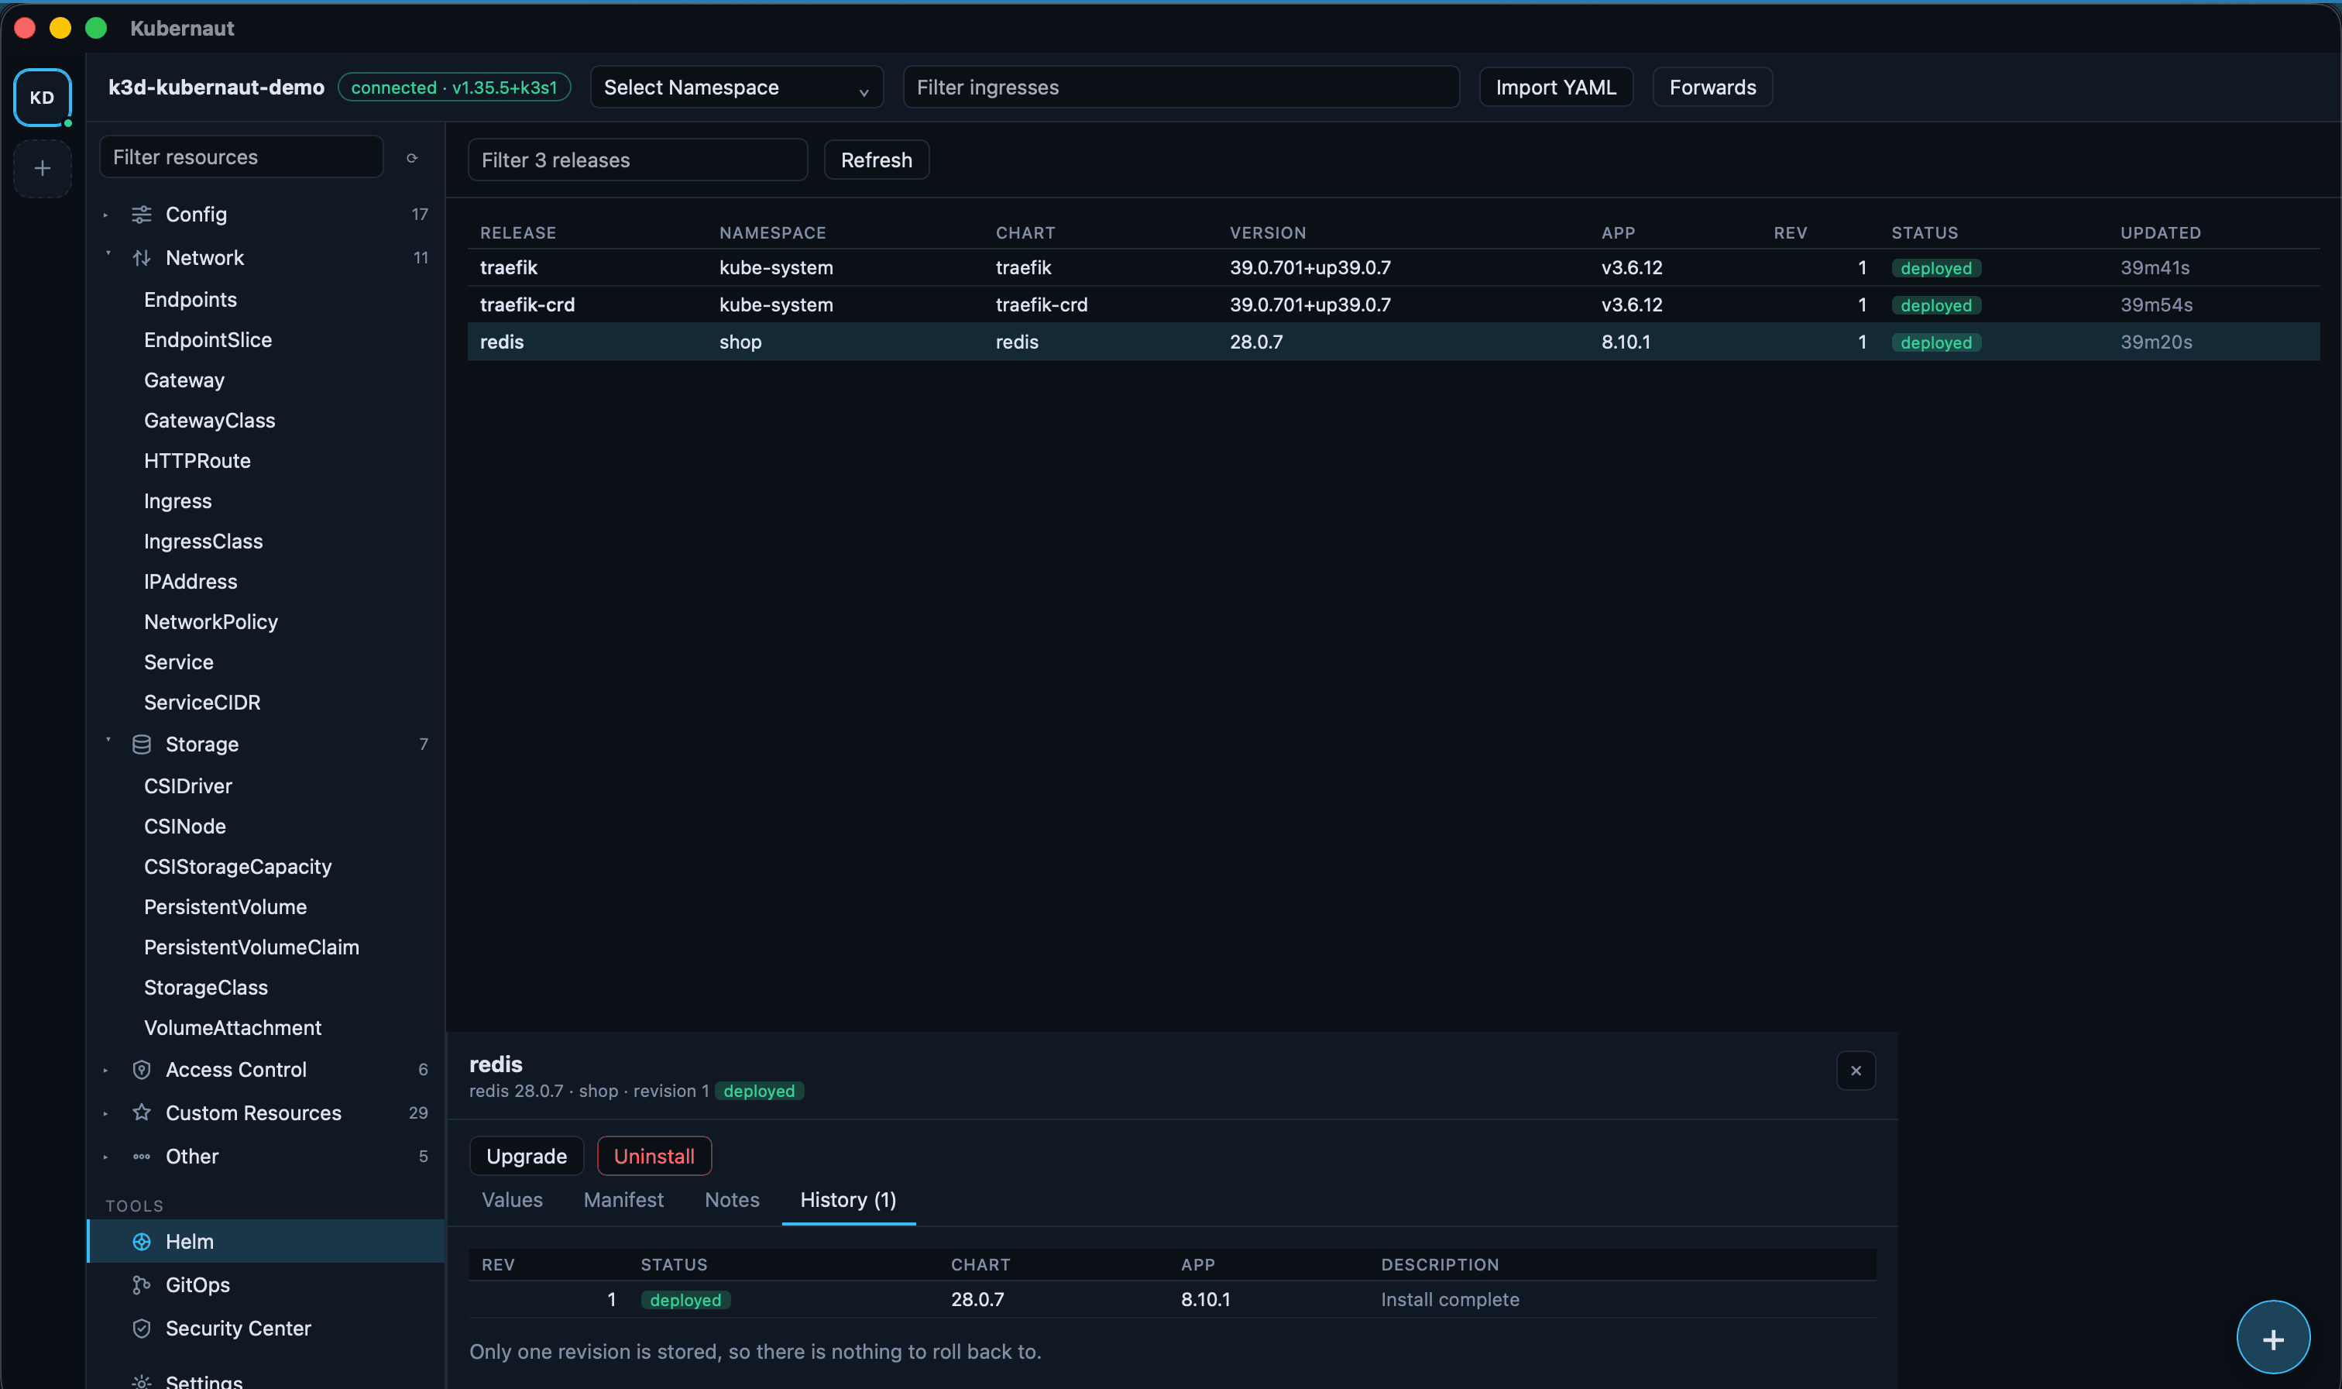Click the Helm wheel icon
Viewport: 2342px width, 1389px height.
click(141, 1242)
